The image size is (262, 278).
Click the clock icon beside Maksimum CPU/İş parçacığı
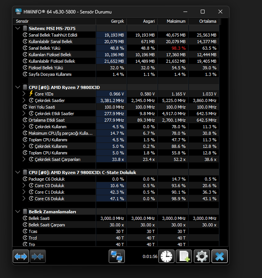click(25, 133)
